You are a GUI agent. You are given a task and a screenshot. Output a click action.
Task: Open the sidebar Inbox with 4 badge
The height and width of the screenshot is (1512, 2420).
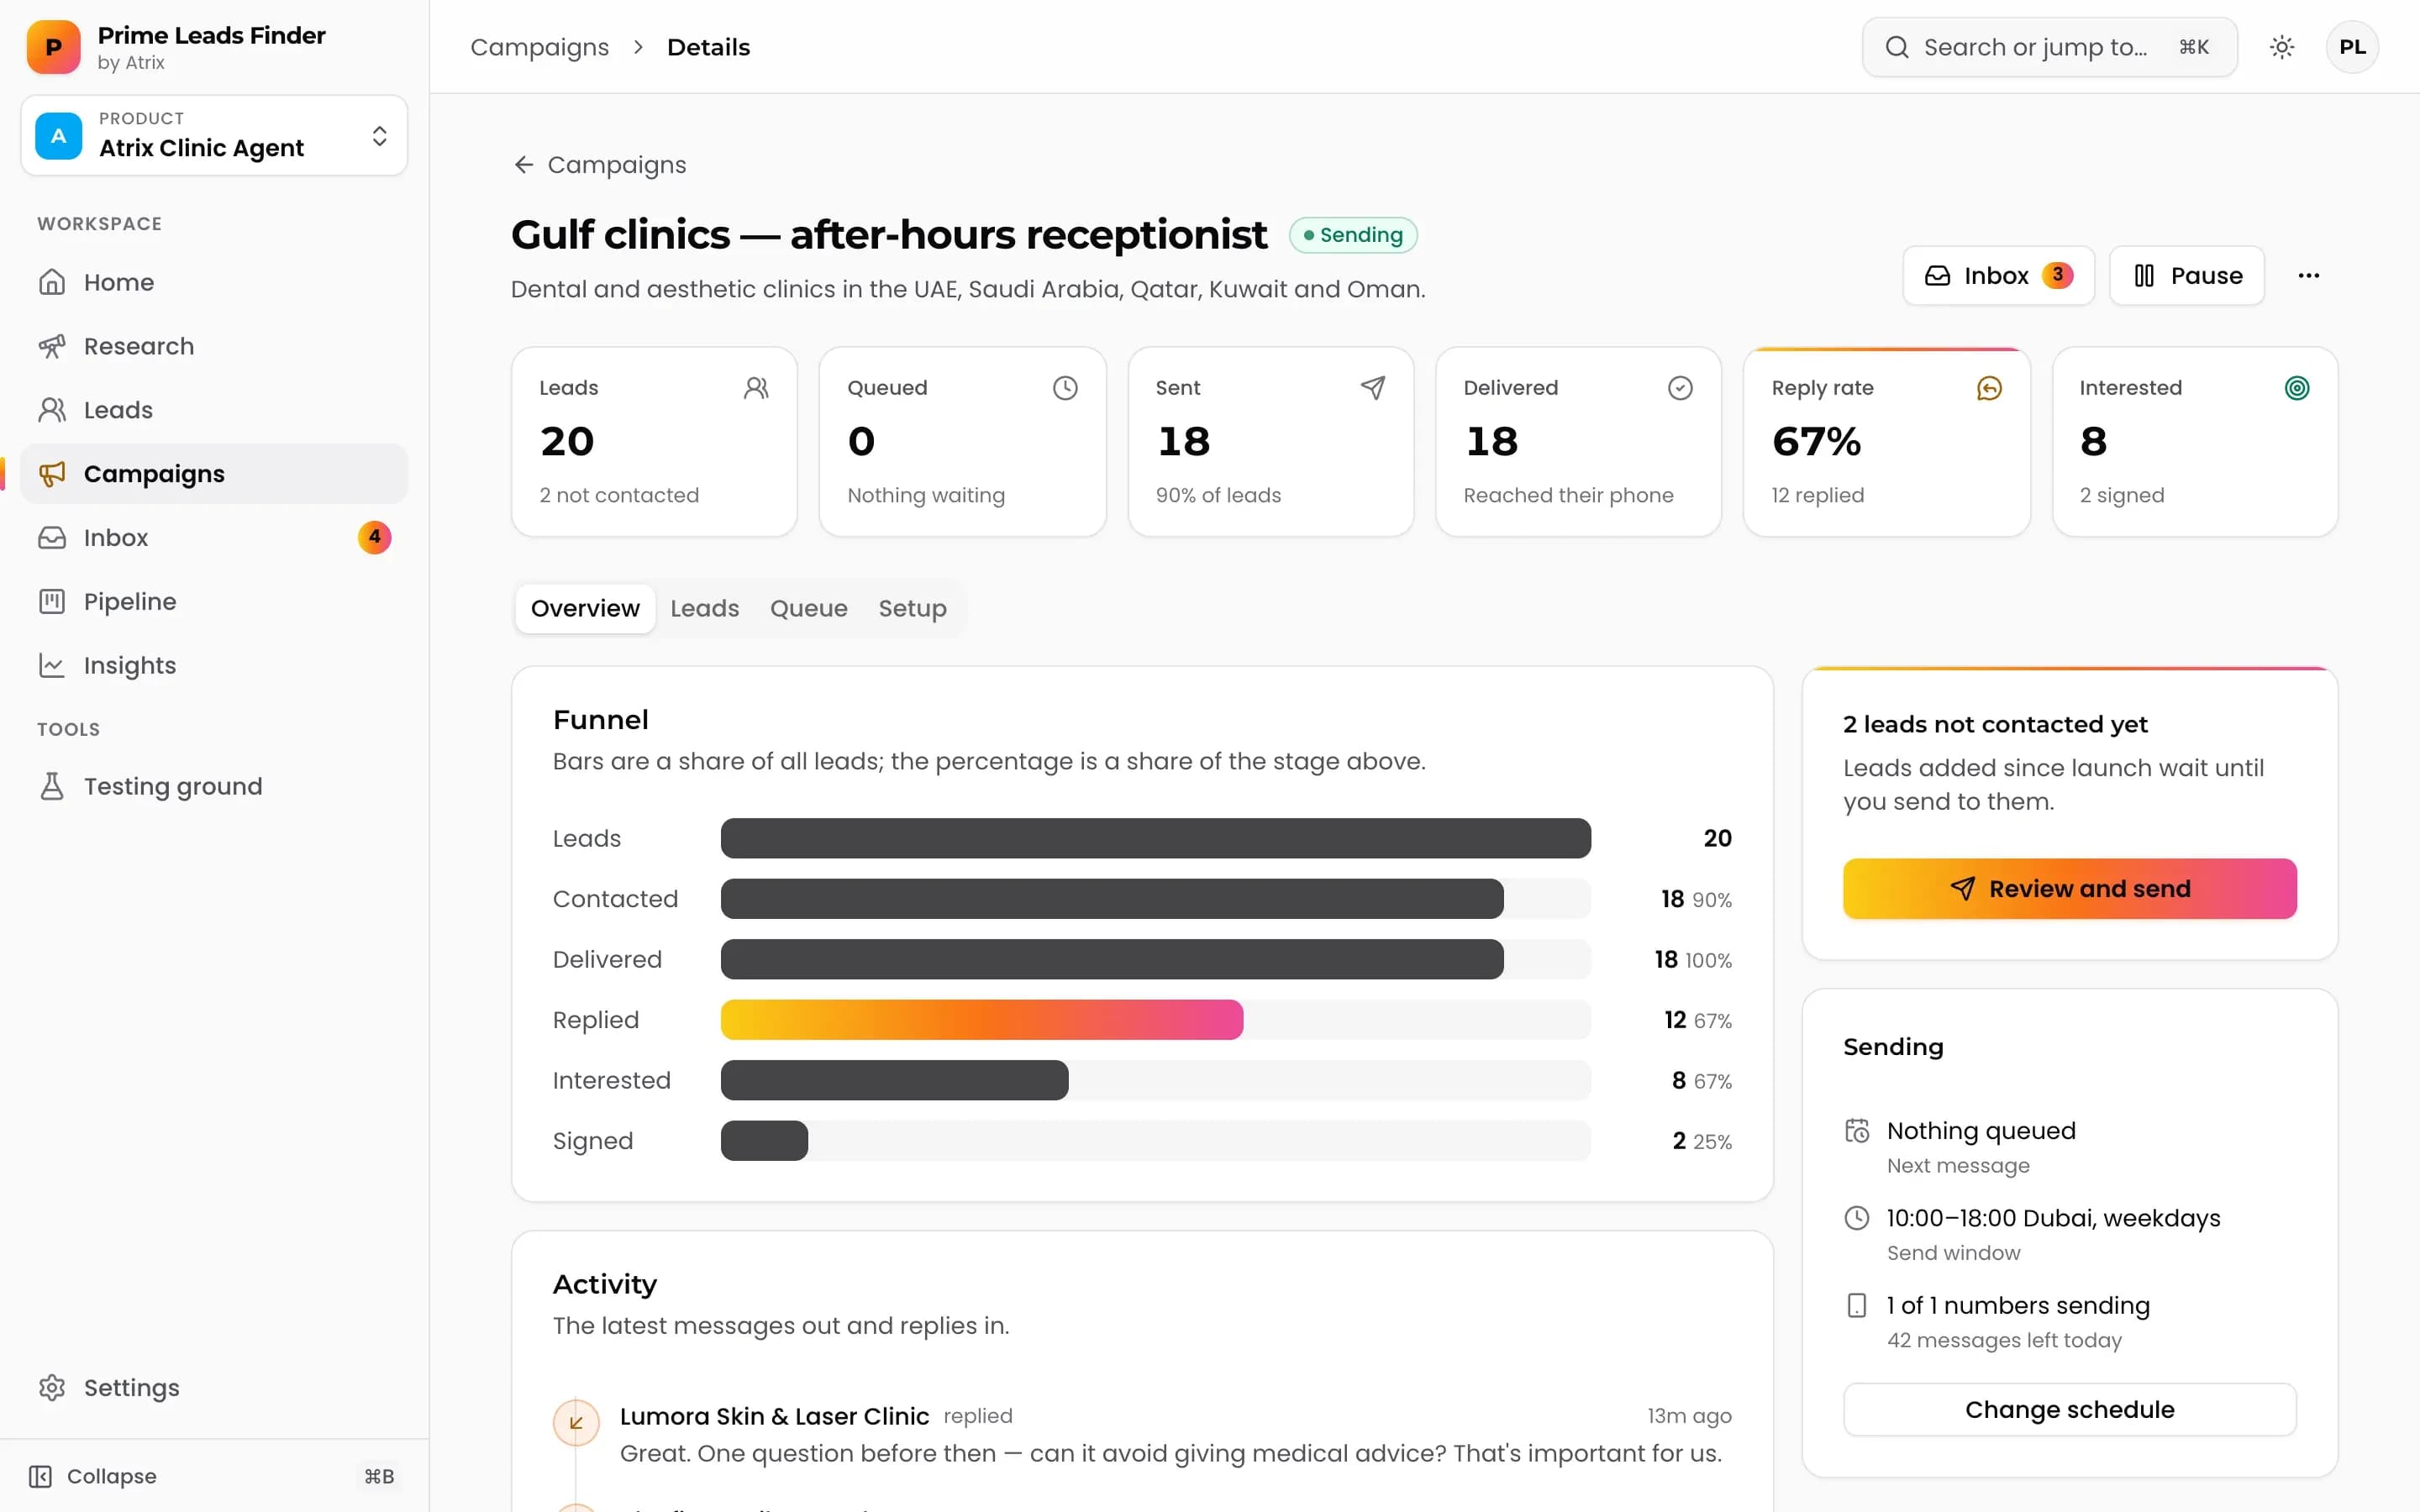[214, 538]
